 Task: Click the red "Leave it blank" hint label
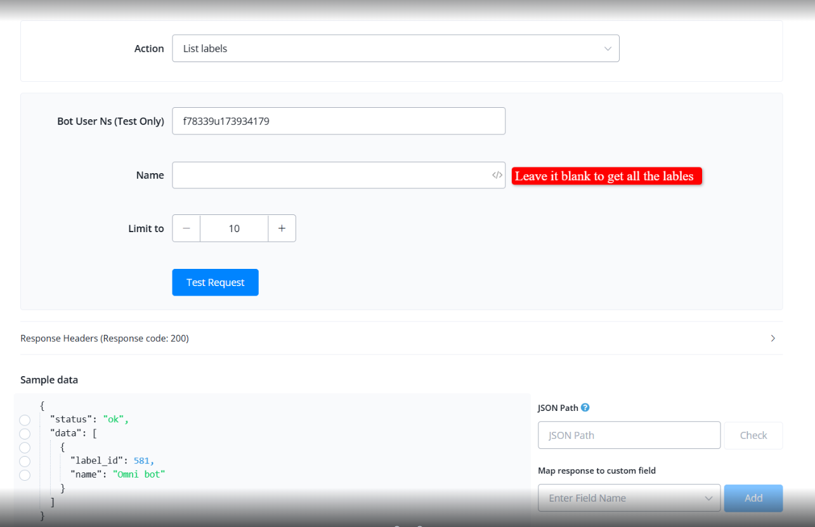click(x=606, y=176)
